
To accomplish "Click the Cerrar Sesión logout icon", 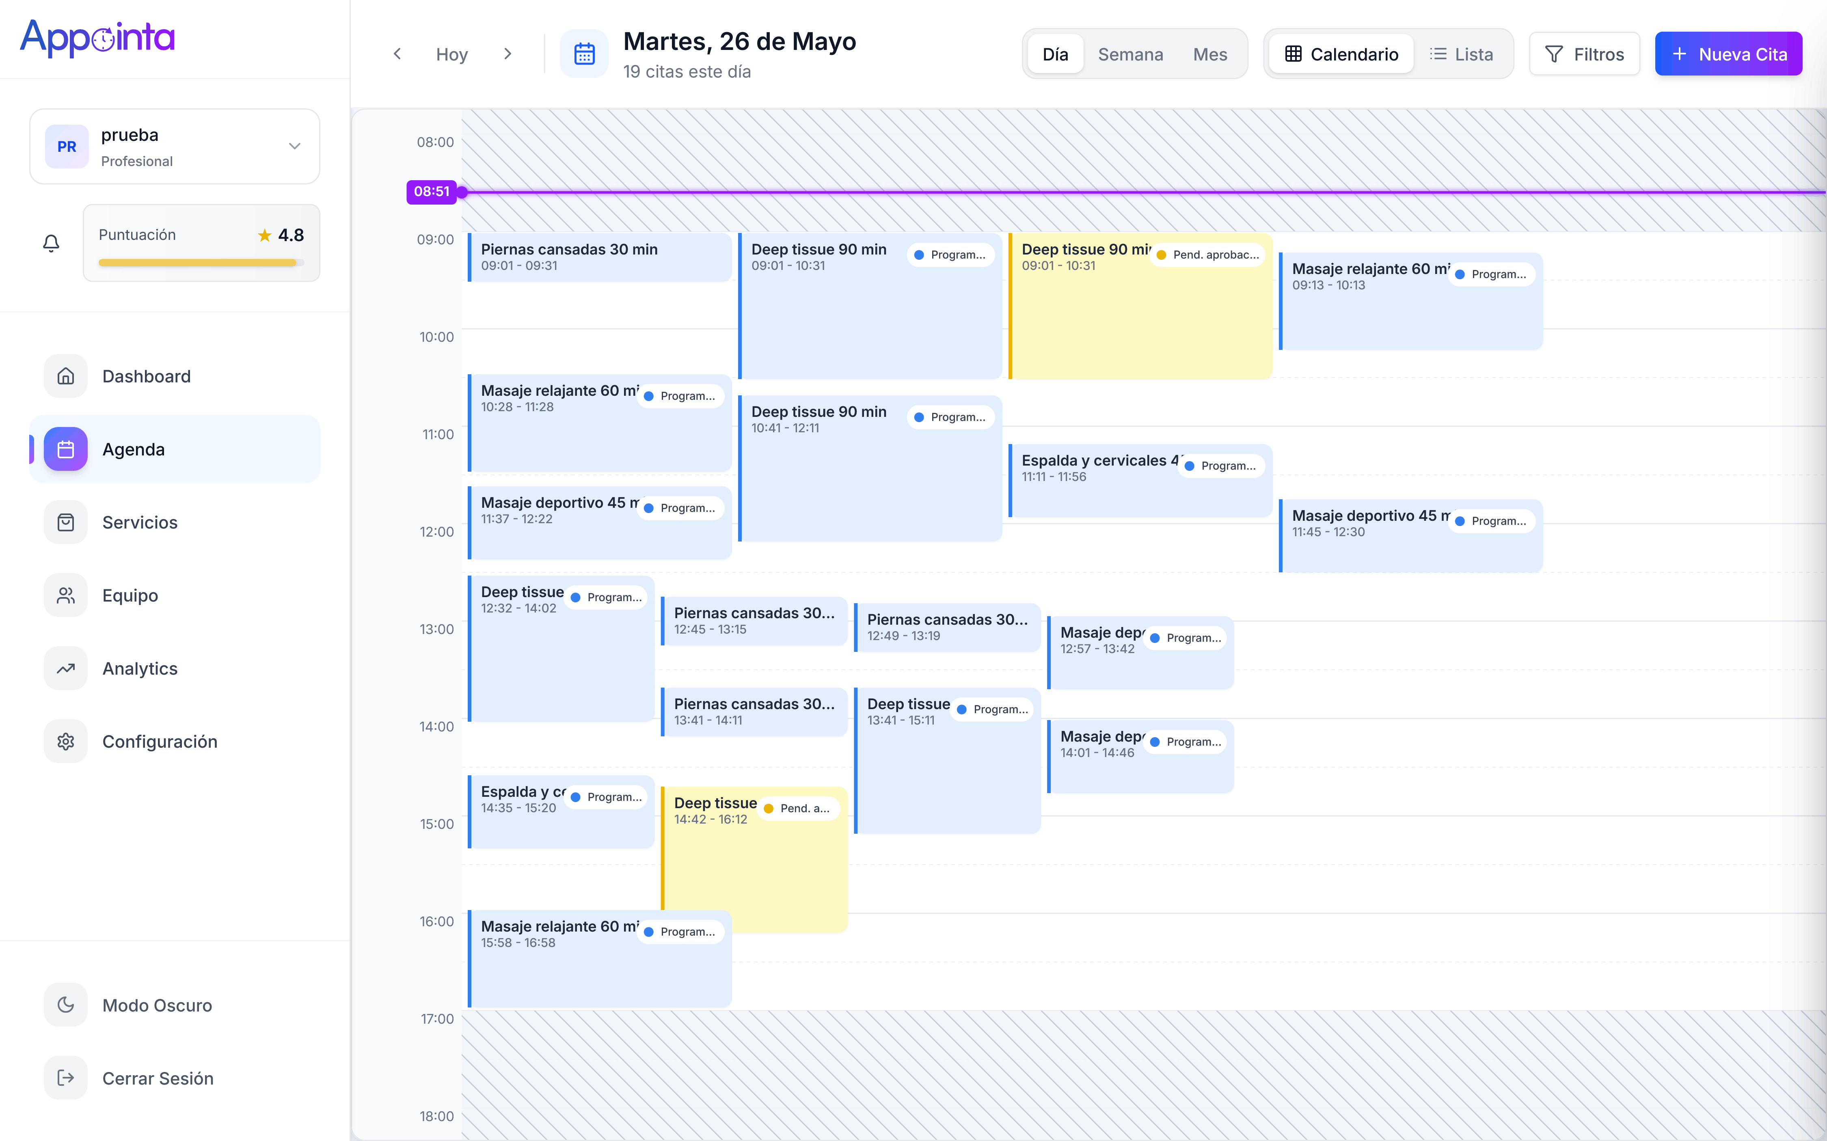I will [x=66, y=1078].
